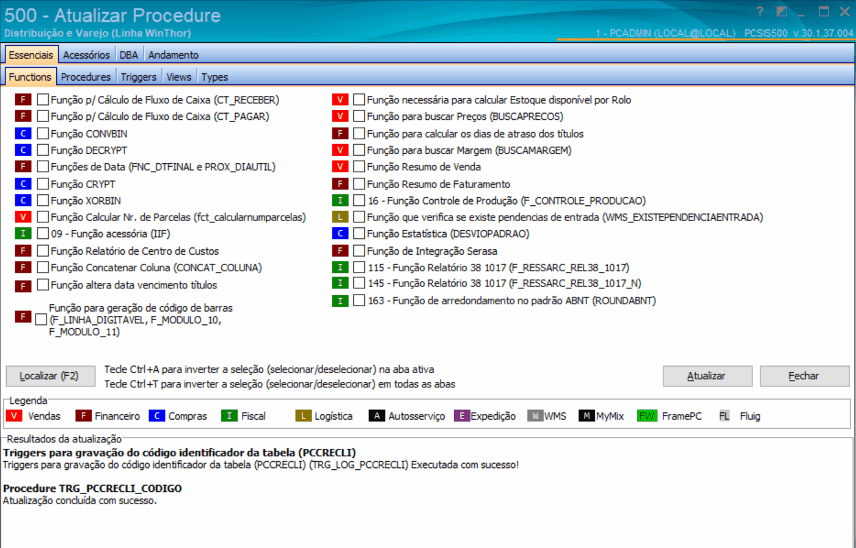Click V icon beside Função Resumo de Venda
Image resolution: width=856 pixels, height=548 pixels.
tap(340, 166)
